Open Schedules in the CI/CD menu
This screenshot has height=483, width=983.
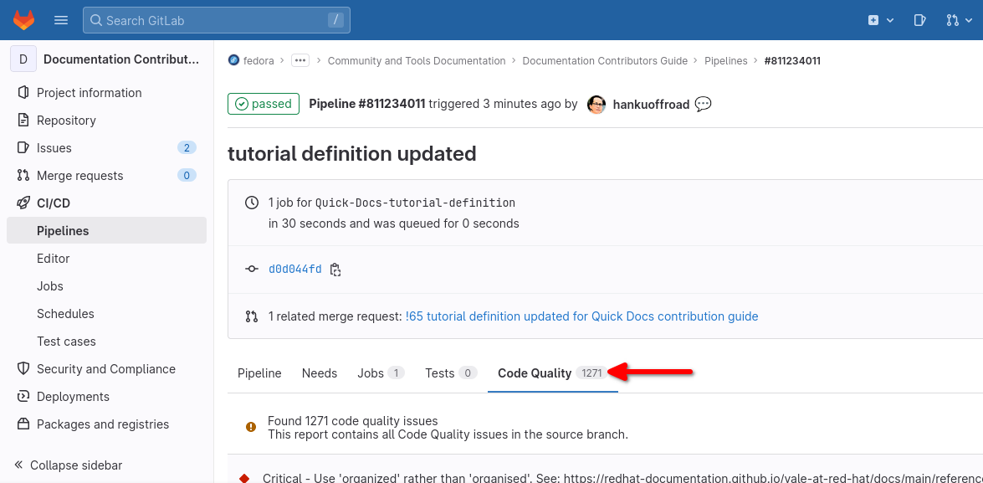pyautogui.click(x=65, y=314)
